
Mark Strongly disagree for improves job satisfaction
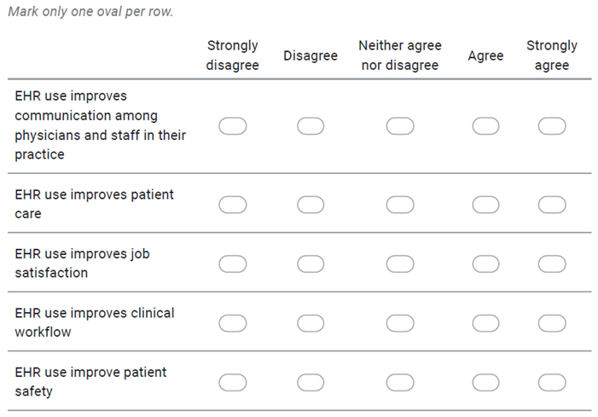(x=233, y=264)
